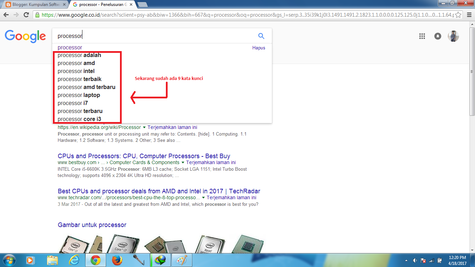475x267 pixels.
Task: Launch Windows Media Player from taskbar
Action: pyautogui.click(x=30, y=260)
